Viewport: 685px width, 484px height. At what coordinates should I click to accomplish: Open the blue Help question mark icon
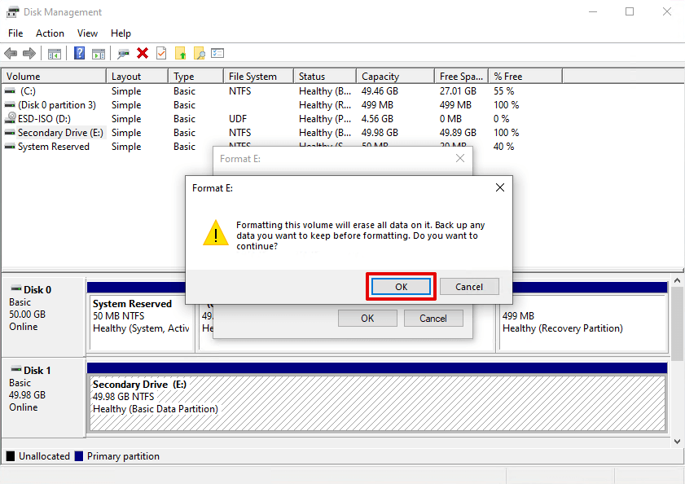(x=80, y=53)
